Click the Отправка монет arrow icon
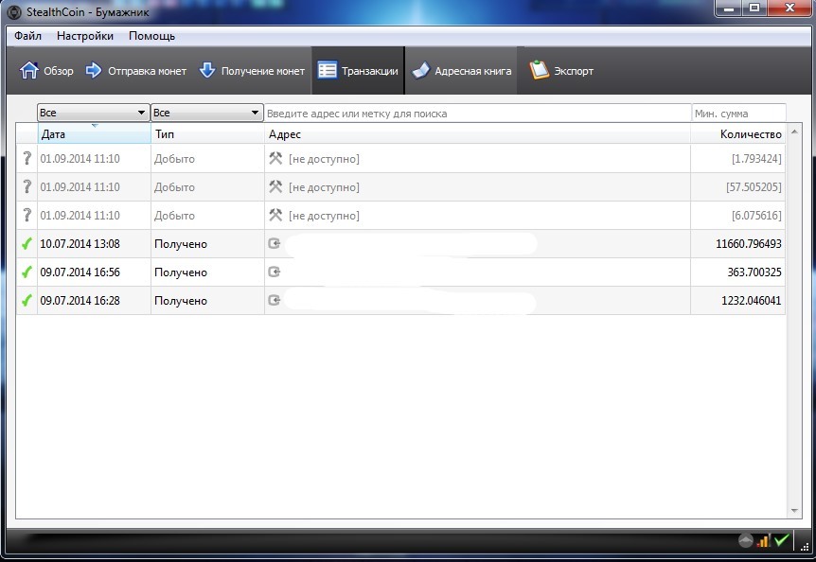816x562 pixels. click(94, 70)
